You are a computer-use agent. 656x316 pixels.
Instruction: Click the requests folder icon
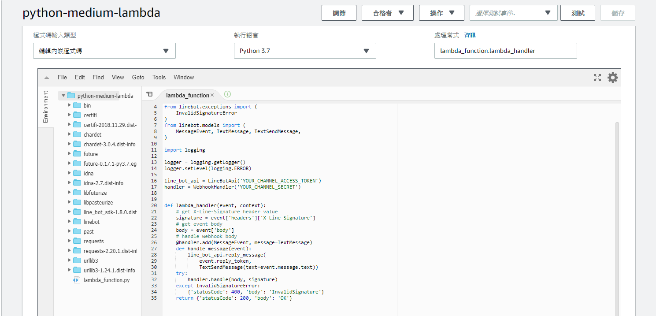coord(77,241)
